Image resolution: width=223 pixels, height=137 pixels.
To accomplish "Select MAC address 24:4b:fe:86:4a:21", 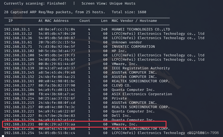I will coord(57,77).
